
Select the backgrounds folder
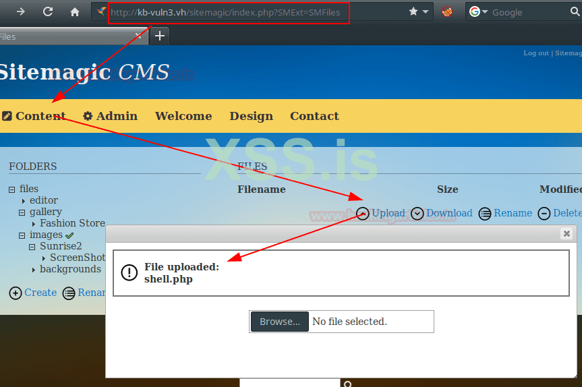click(x=71, y=269)
